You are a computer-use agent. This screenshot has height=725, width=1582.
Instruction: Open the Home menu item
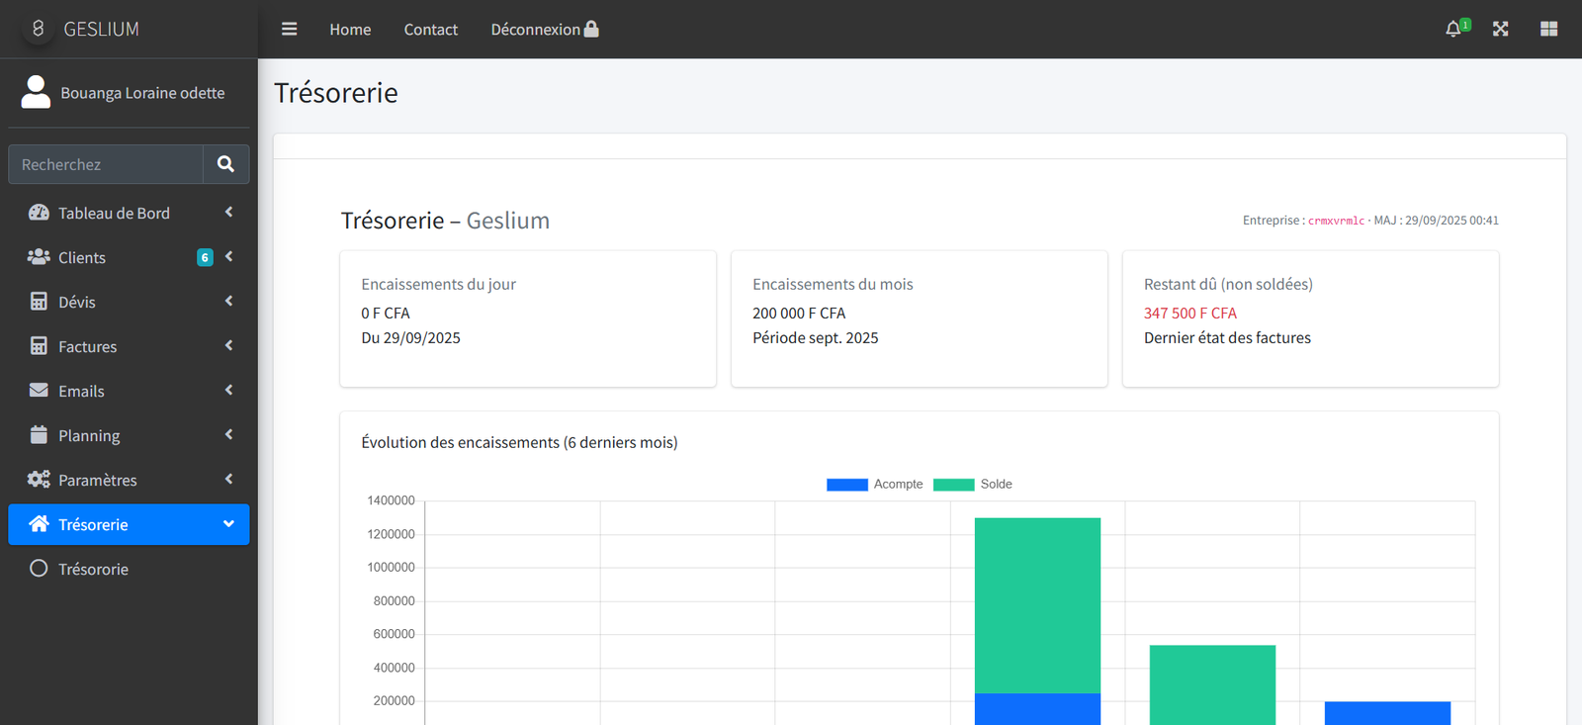[350, 30]
